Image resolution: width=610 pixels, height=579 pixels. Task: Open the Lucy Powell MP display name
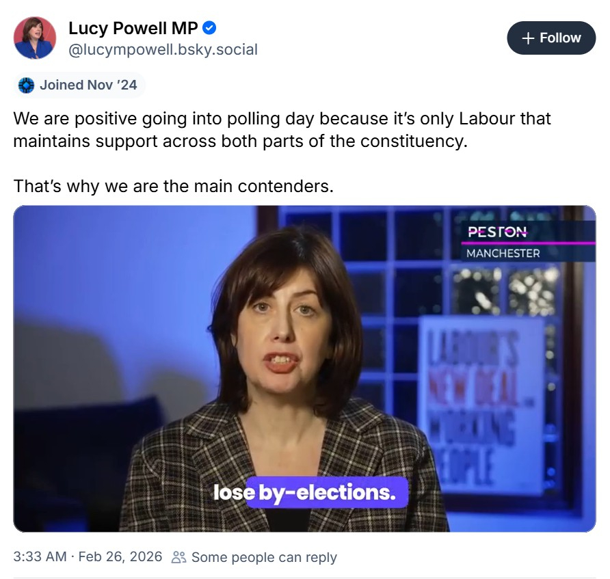(133, 28)
